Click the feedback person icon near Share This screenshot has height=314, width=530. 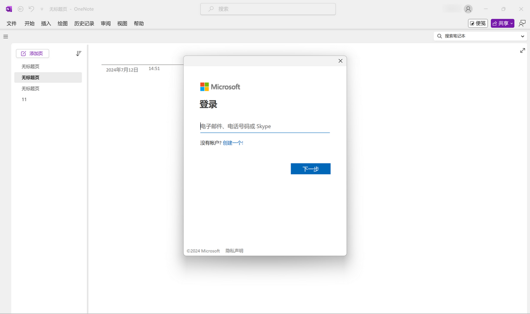pyautogui.click(x=523, y=23)
